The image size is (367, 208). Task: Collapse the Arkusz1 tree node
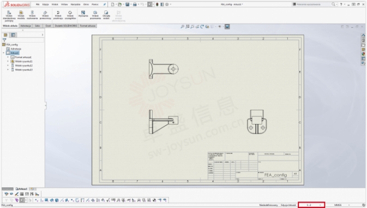click(3, 53)
